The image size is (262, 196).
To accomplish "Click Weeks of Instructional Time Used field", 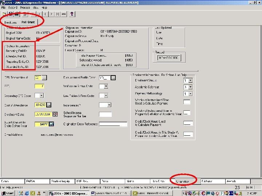I will (187, 102).
